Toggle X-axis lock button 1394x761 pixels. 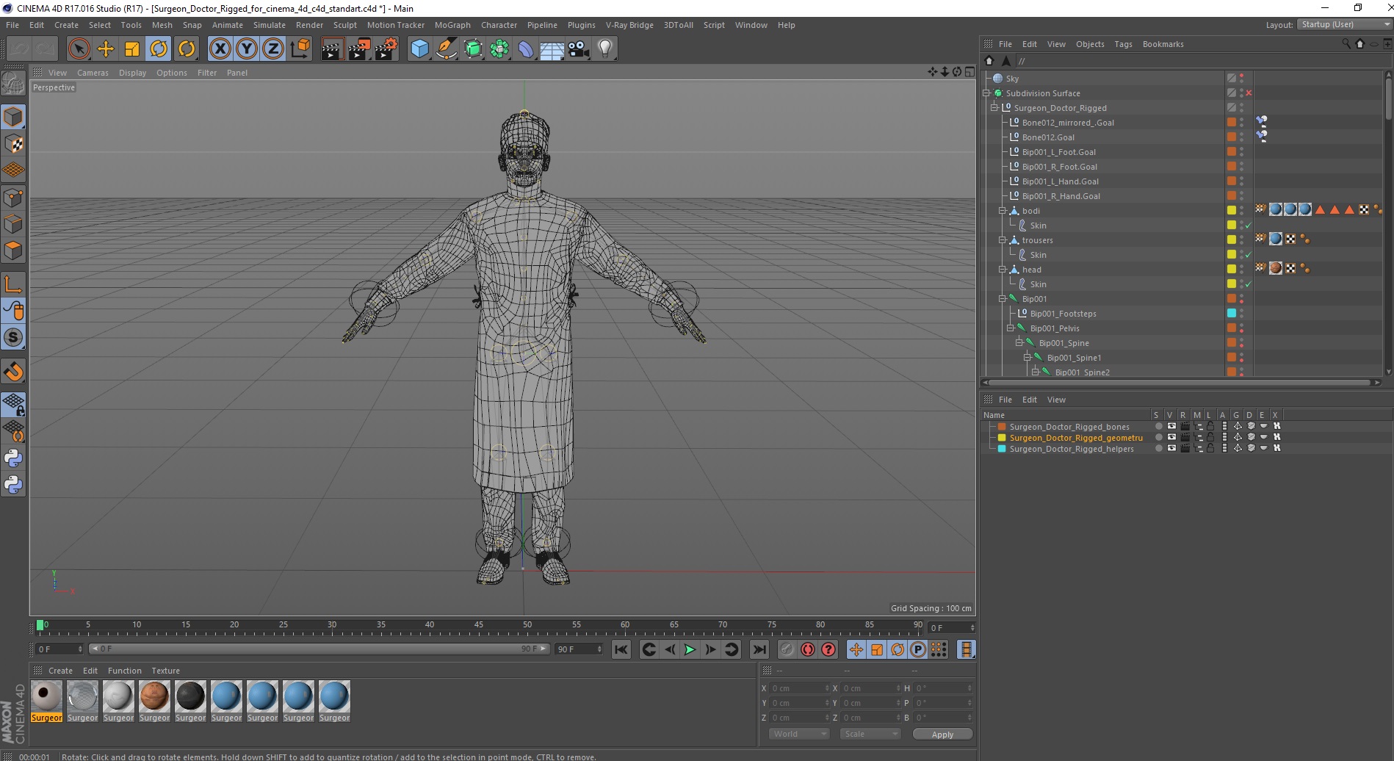220,49
